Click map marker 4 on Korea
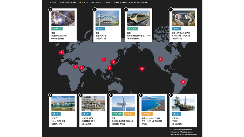 113,62
